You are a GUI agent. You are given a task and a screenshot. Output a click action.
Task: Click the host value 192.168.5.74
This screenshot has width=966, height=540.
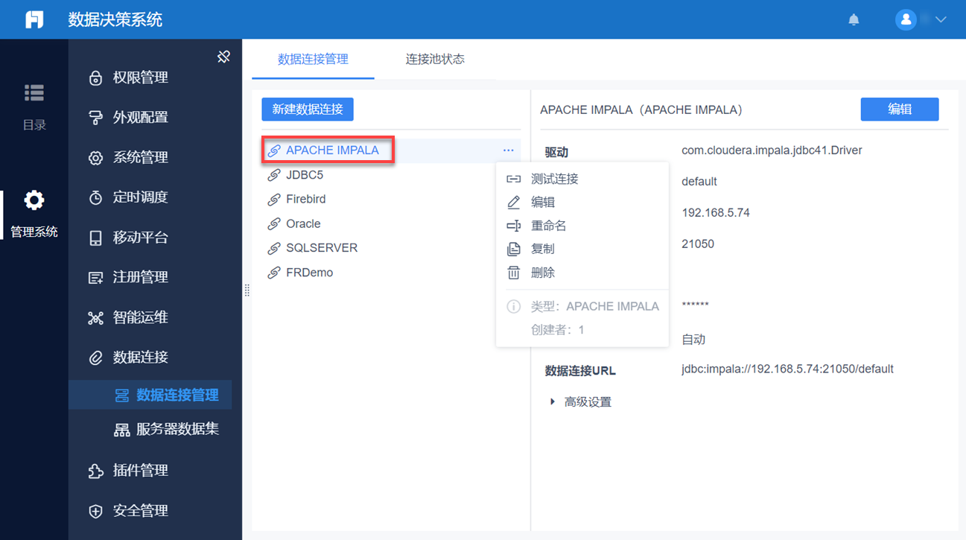click(716, 213)
